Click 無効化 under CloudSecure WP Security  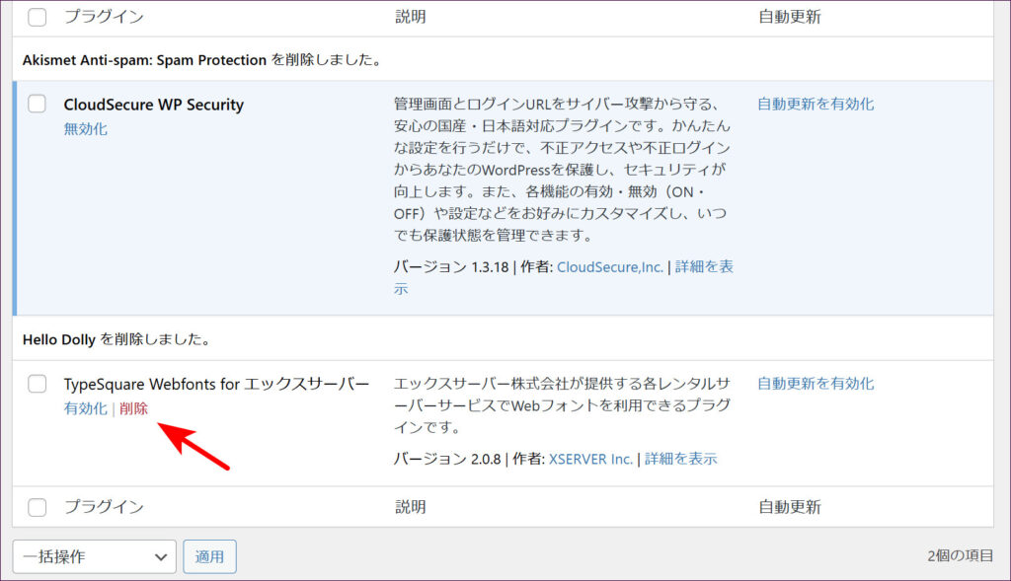click(x=85, y=128)
